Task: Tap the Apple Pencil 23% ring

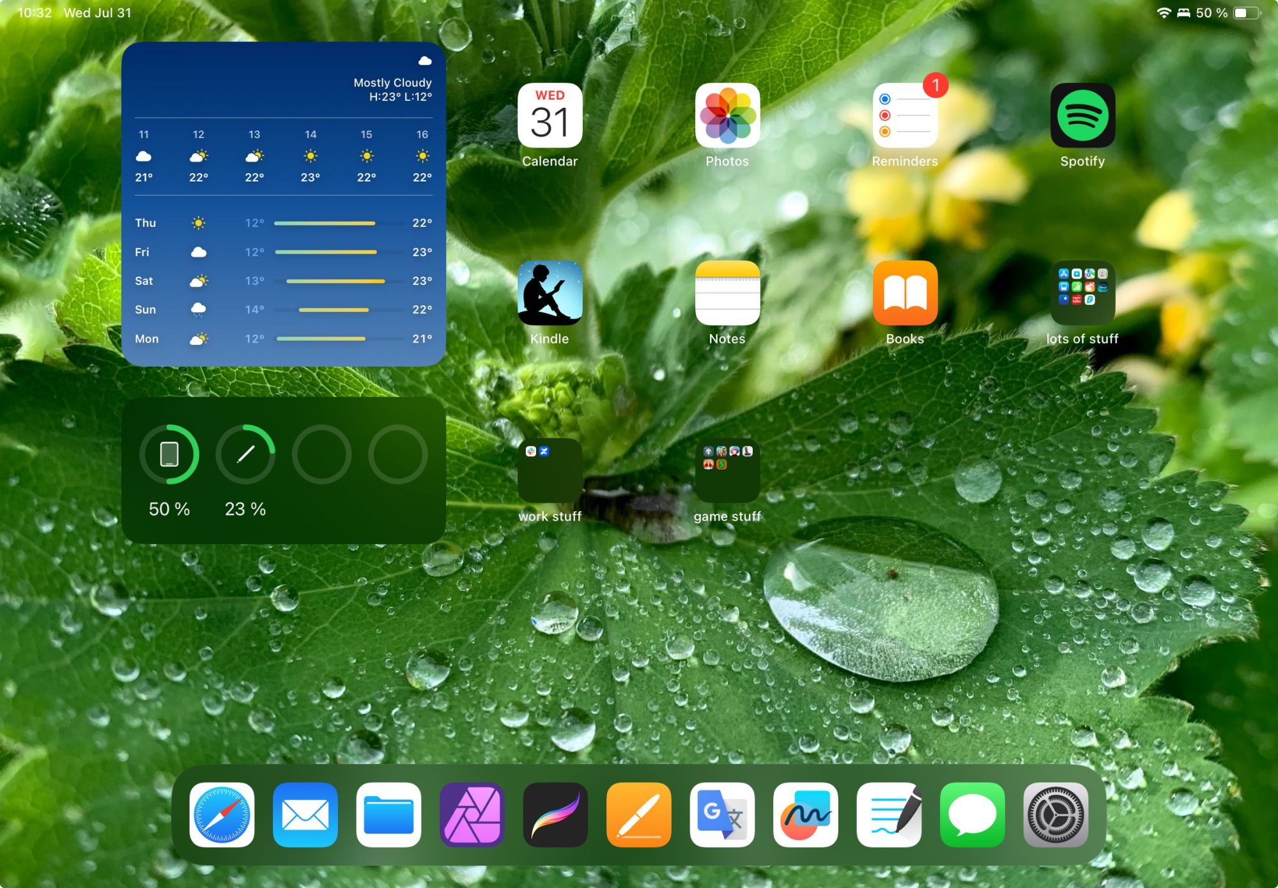Action: coord(245,454)
